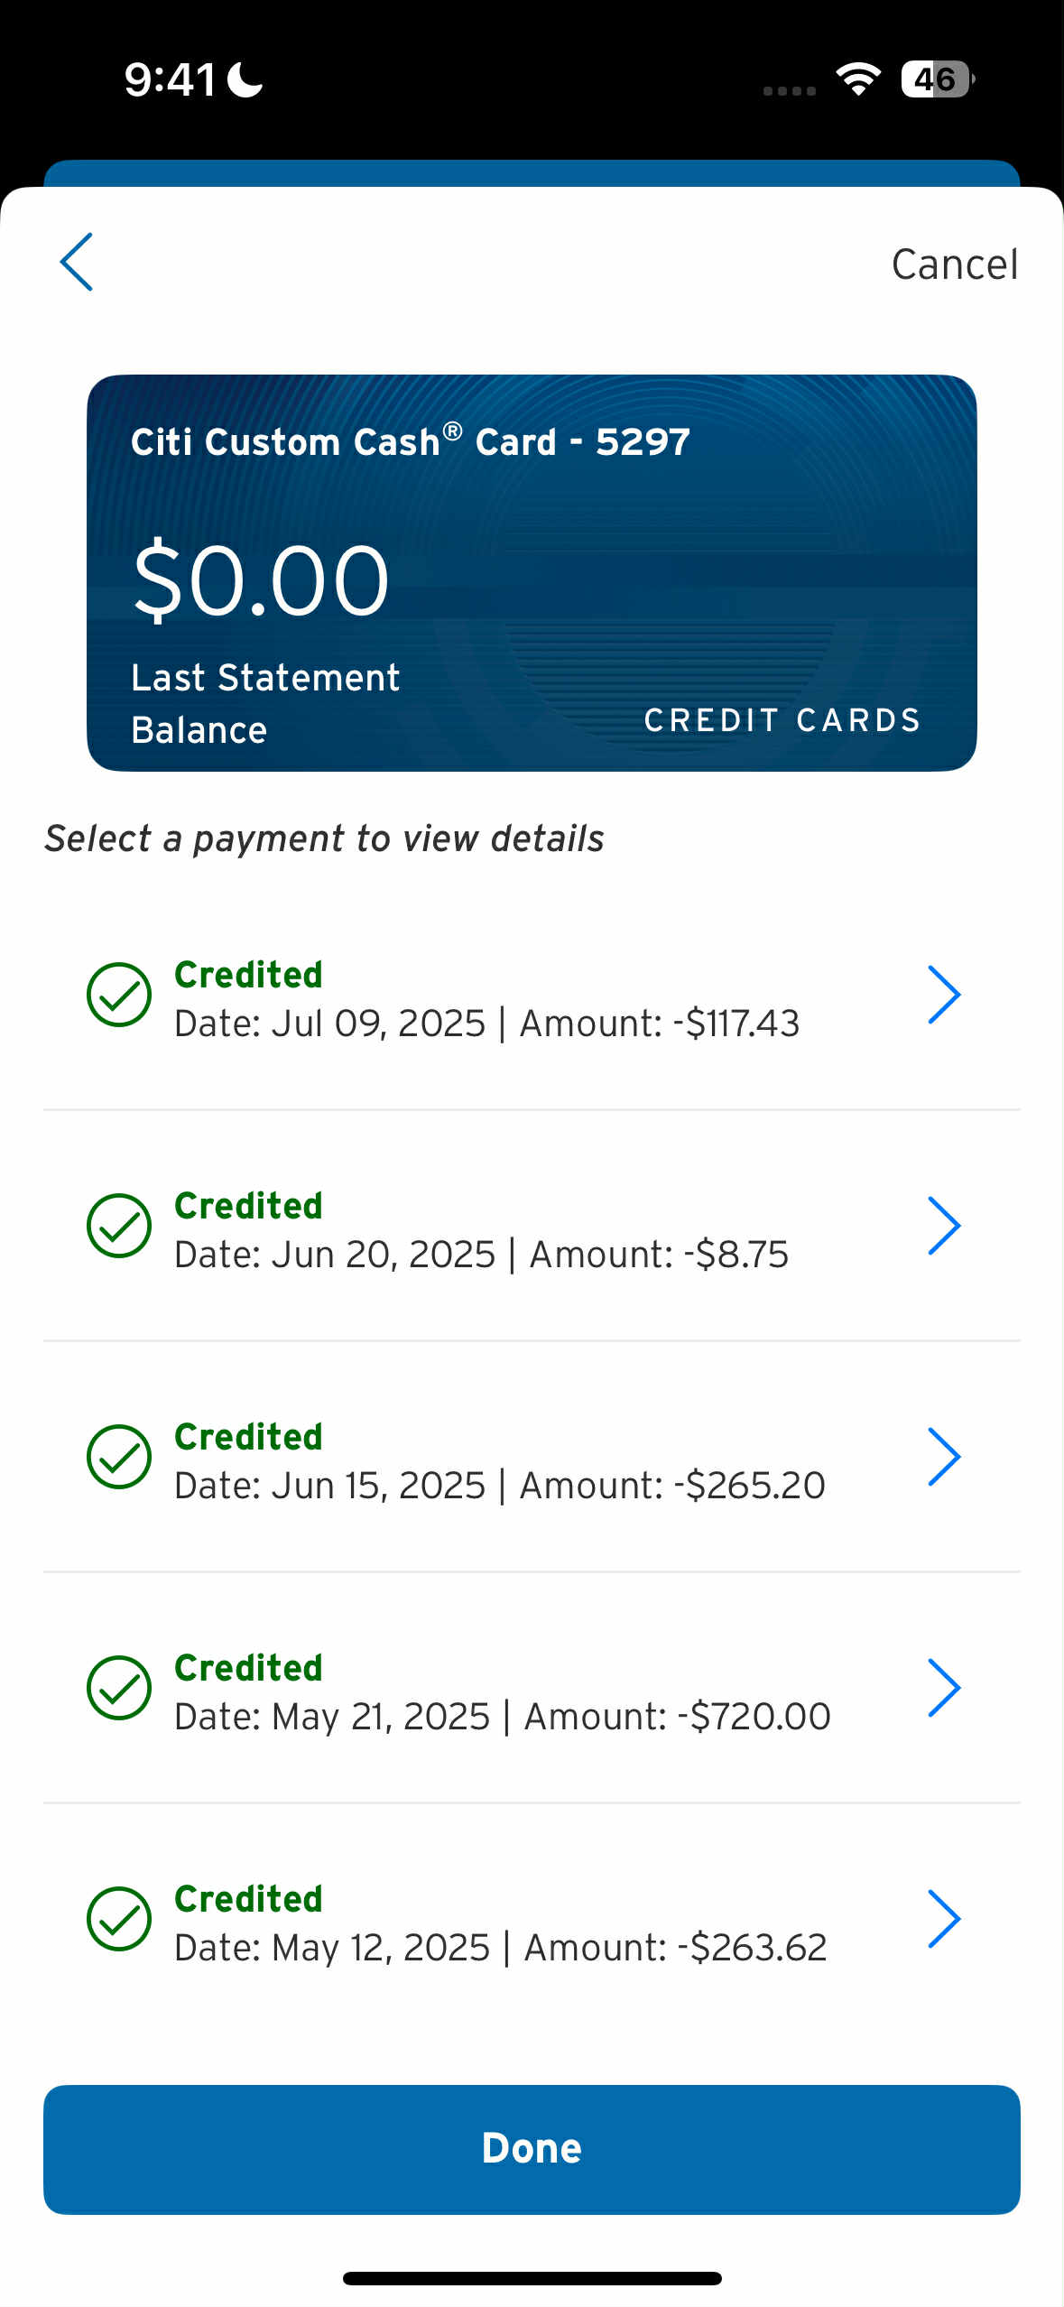Screen dimensions: 1064x2307
Task: Tap the Do Not Disturb moon icon
Action: 245,79
